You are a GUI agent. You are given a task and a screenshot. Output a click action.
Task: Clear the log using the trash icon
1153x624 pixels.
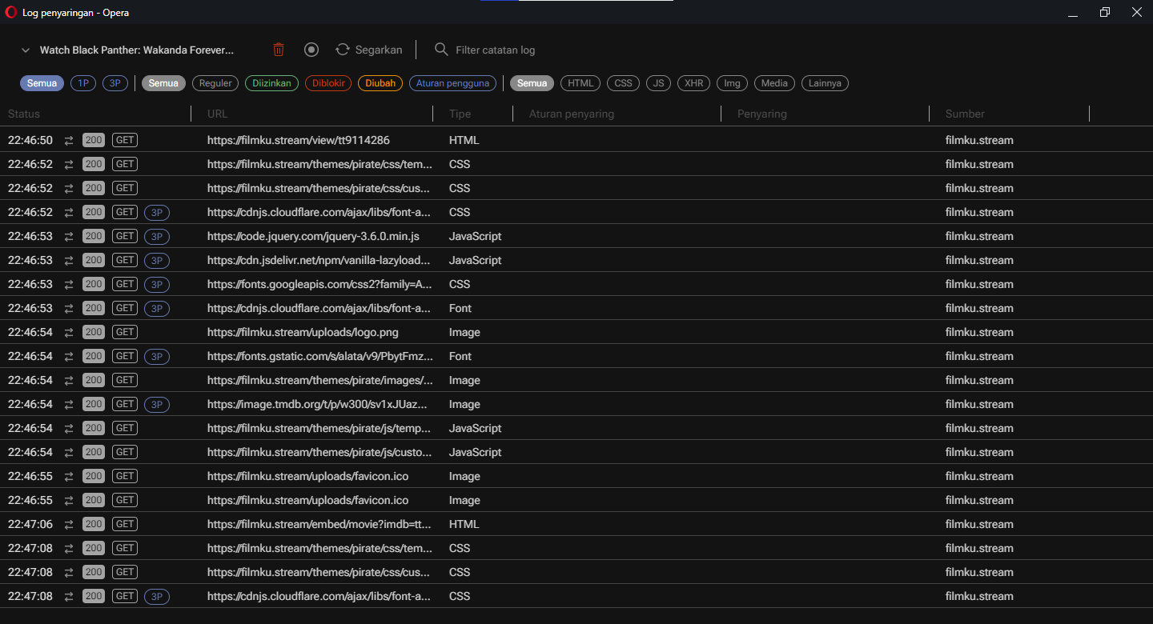pyautogui.click(x=278, y=49)
